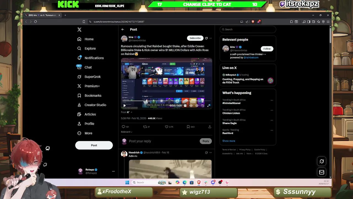The width and height of the screenshot is (353, 199).
Task: Open Explore in the sidebar
Action: pyautogui.click(x=87, y=49)
